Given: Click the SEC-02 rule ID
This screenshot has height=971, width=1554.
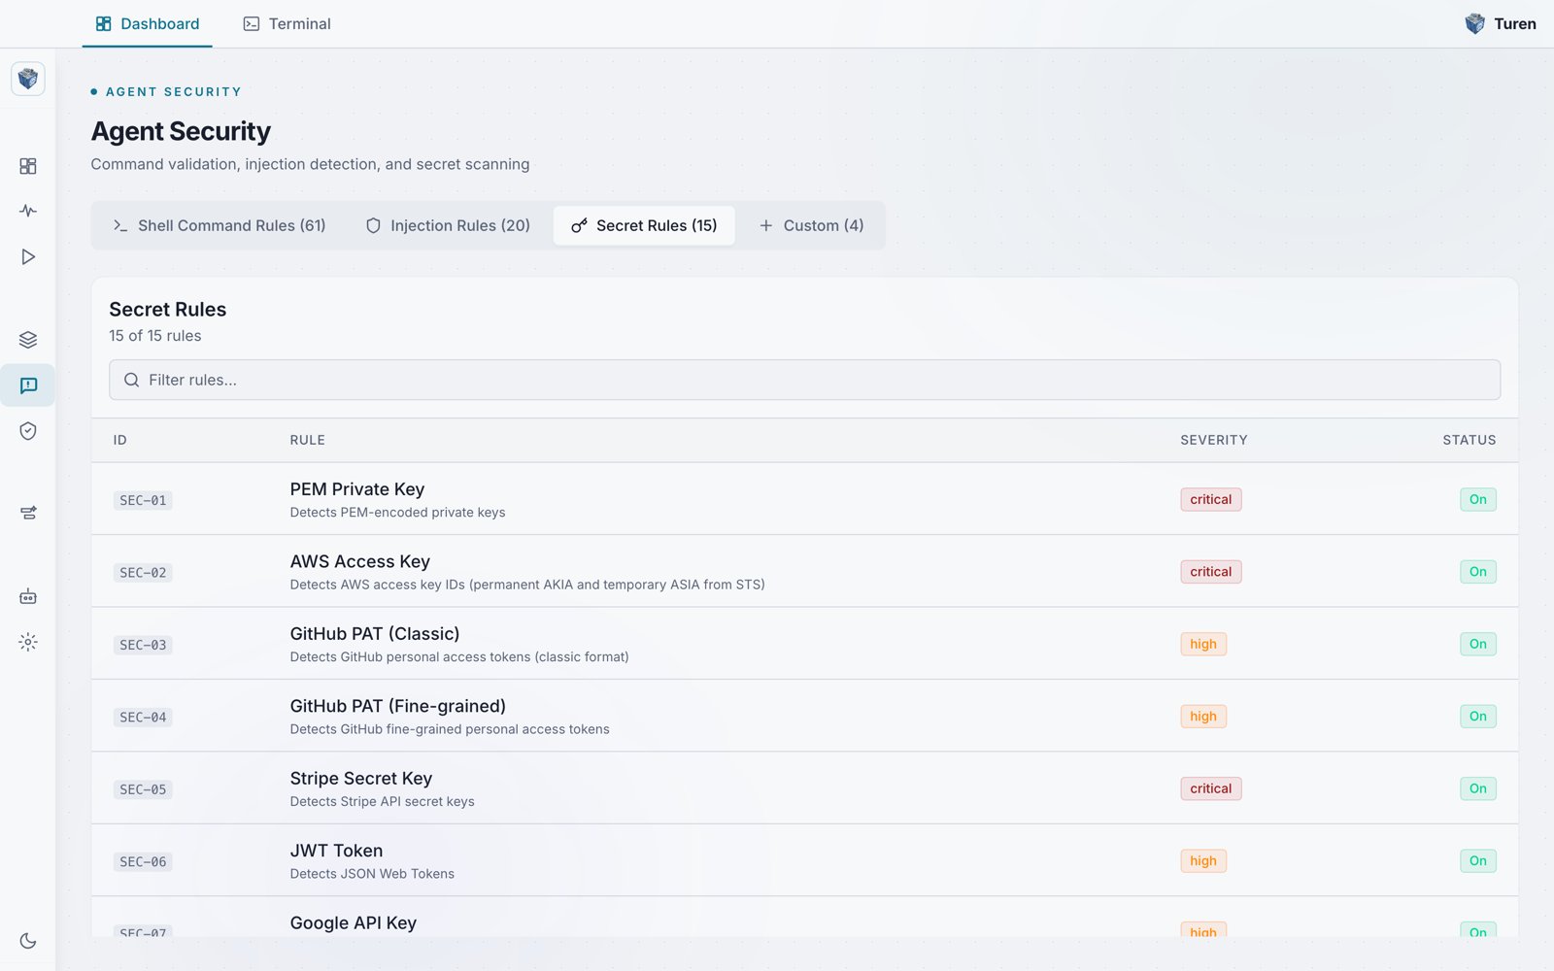Looking at the screenshot, I should tap(143, 573).
